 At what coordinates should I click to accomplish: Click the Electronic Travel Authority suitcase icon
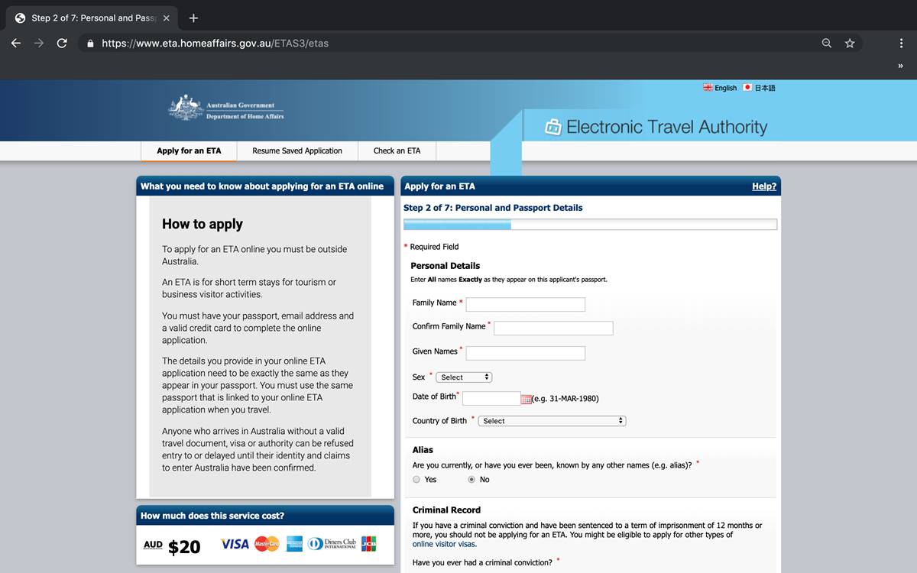[553, 127]
